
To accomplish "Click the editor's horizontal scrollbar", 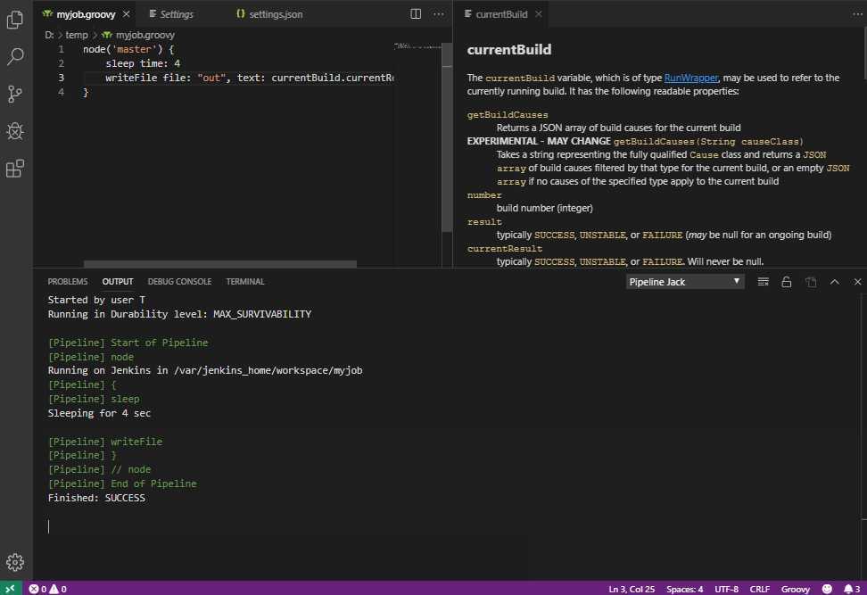I will coord(219,264).
